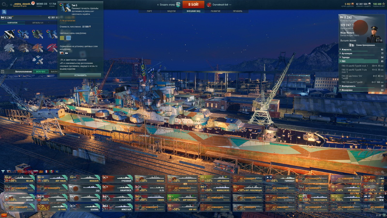Viewport: 387px width, 218px height.
Task: Expand the Маскировка concealment section
Action: 362,90
